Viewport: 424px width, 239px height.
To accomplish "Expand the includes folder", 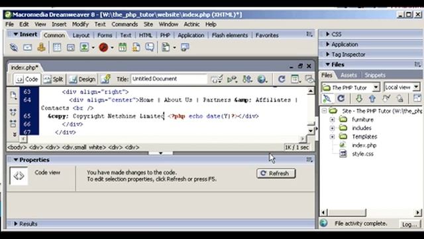I will tap(333, 128).
